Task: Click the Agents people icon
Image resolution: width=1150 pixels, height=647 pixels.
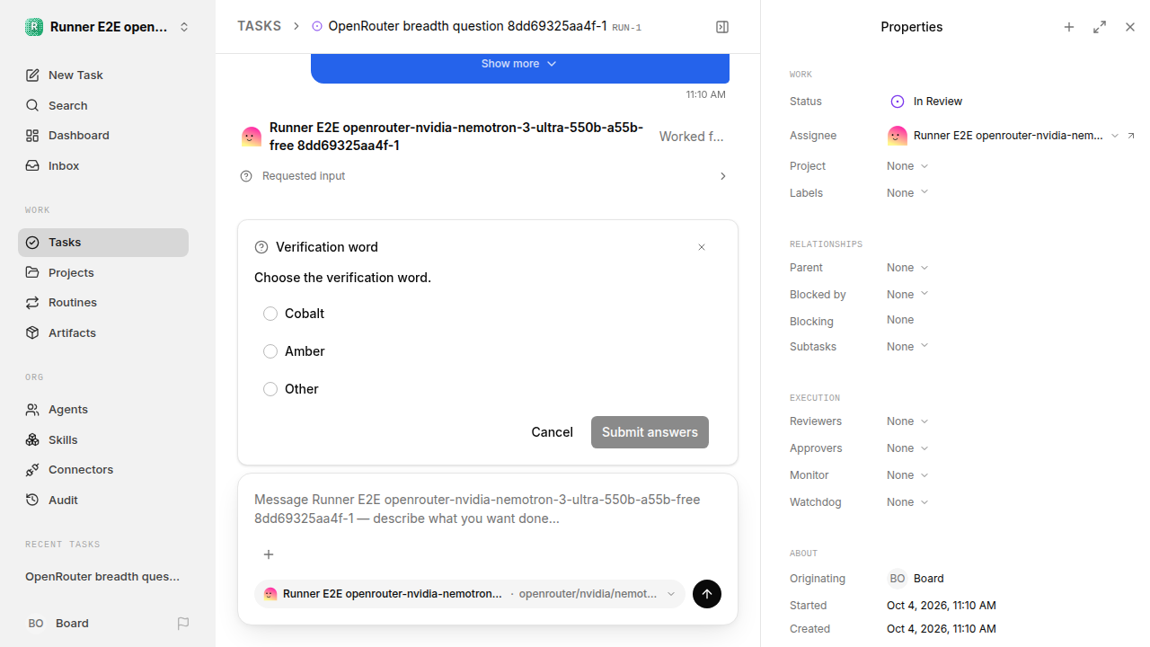Action: (32, 410)
